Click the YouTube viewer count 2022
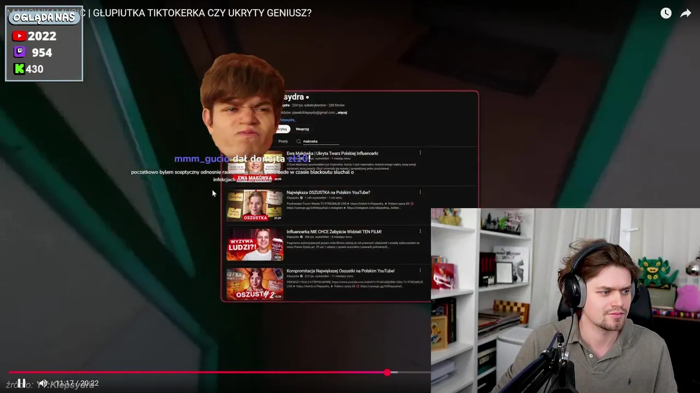 (42, 36)
